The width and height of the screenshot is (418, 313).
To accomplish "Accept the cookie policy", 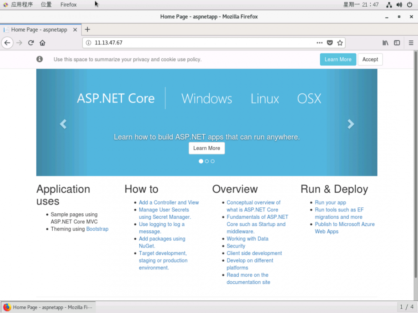I will tap(370, 59).
